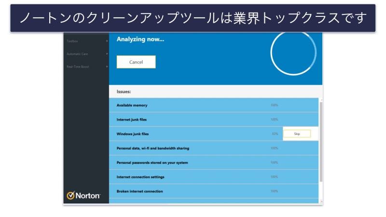Select the Broken internet connection row

tap(214, 191)
